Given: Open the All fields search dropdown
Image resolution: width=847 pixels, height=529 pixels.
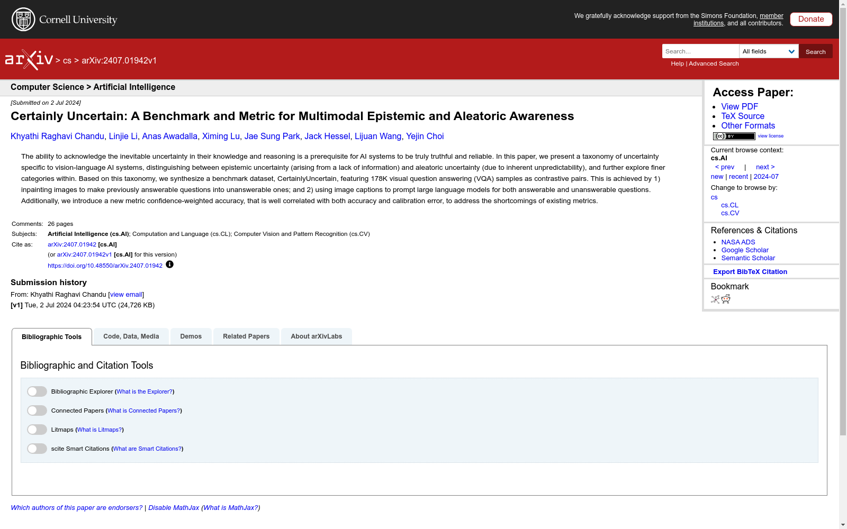Looking at the screenshot, I should (x=769, y=51).
